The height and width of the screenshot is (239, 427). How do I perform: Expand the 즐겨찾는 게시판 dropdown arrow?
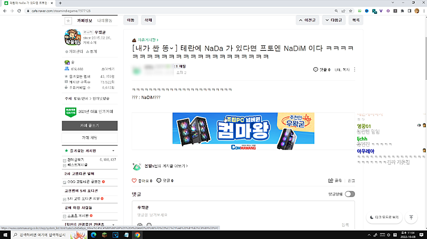113,151
